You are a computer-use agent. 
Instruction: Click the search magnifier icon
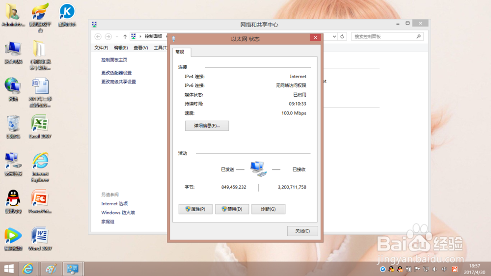pos(419,37)
